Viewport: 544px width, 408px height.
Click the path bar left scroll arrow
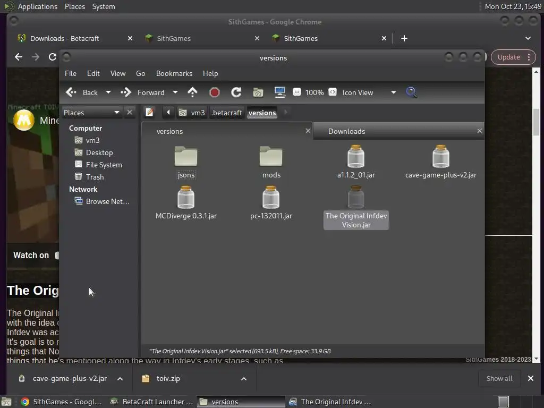point(168,113)
